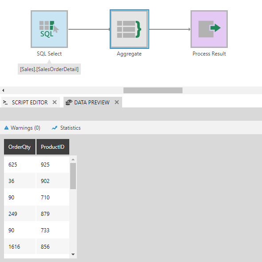Image resolution: width=262 pixels, height=262 pixels.
Task: Click connector between SQL Select and Aggregate
Action: [89, 29]
